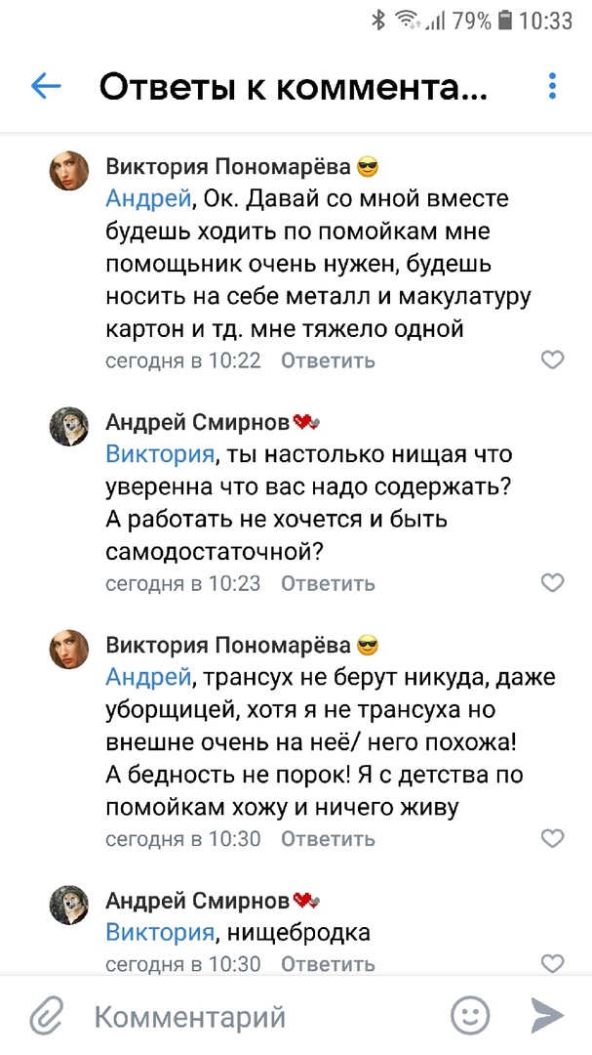This screenshot has height=1055, width=592.
Task: Reply to the 10:22 comment
Action: tap(328, 360)
